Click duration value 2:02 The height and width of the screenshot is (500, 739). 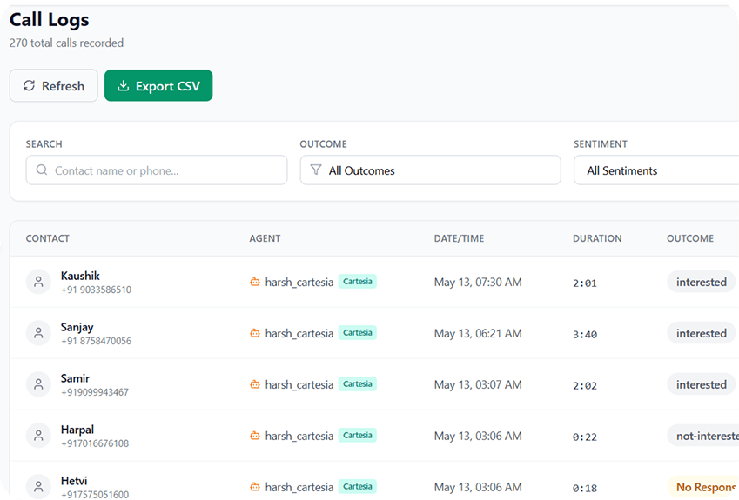coord(585,385)
